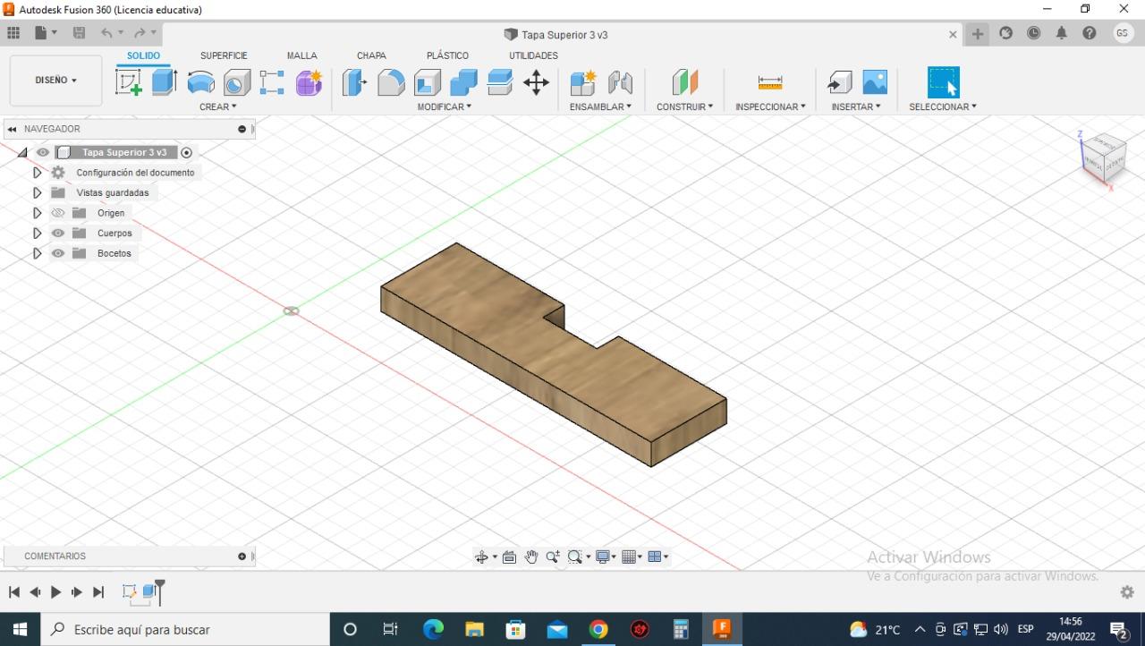Open Display Settings in navigation bar
The width and height of the screenshot is (1145, 646).
(606, 557)
